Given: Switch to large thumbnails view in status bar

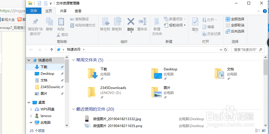Looking at the screenshot, I should [x=263, y=131].
